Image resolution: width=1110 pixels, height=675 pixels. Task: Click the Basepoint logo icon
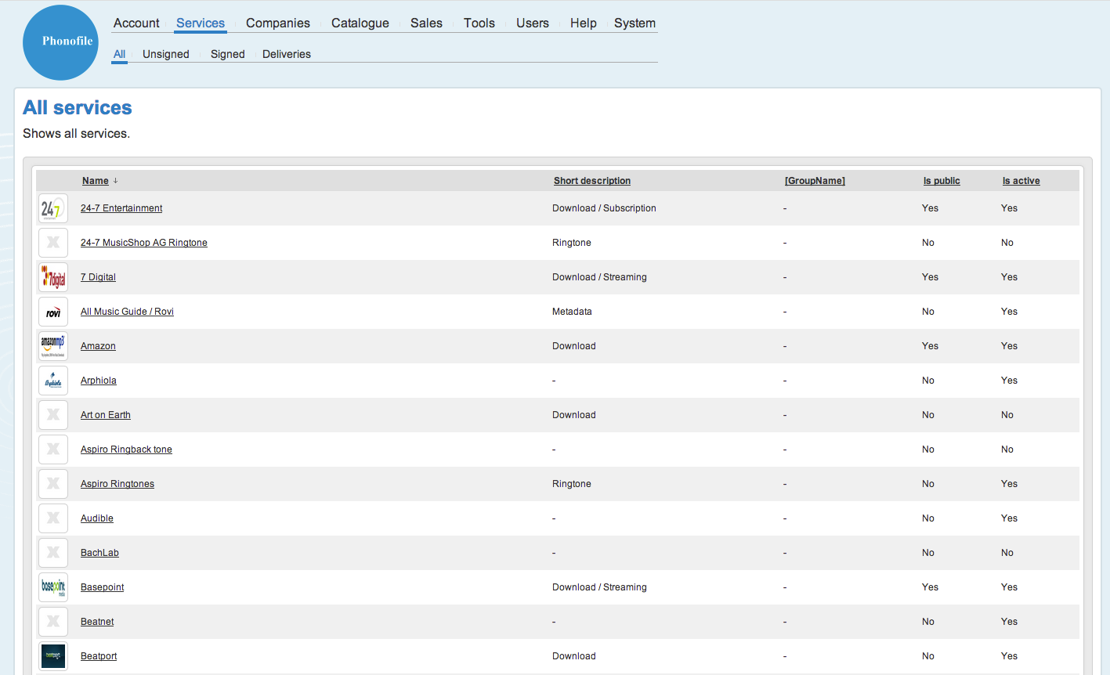(53, 587)
